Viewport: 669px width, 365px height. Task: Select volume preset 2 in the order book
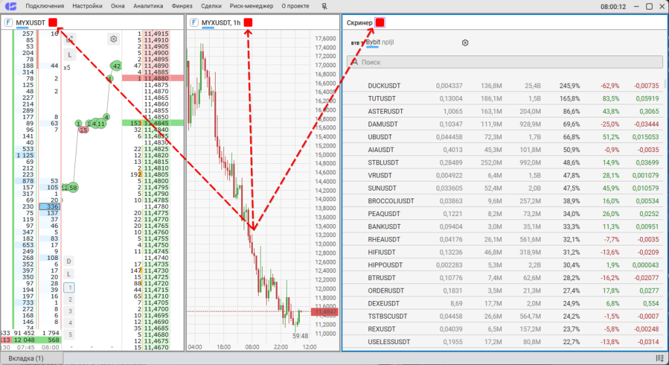coord(69,299)
